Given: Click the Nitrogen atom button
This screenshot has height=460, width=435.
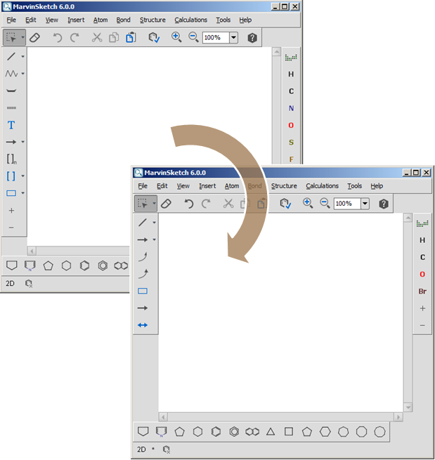Looking at the screenshot, I should click(x=291, y=108).
